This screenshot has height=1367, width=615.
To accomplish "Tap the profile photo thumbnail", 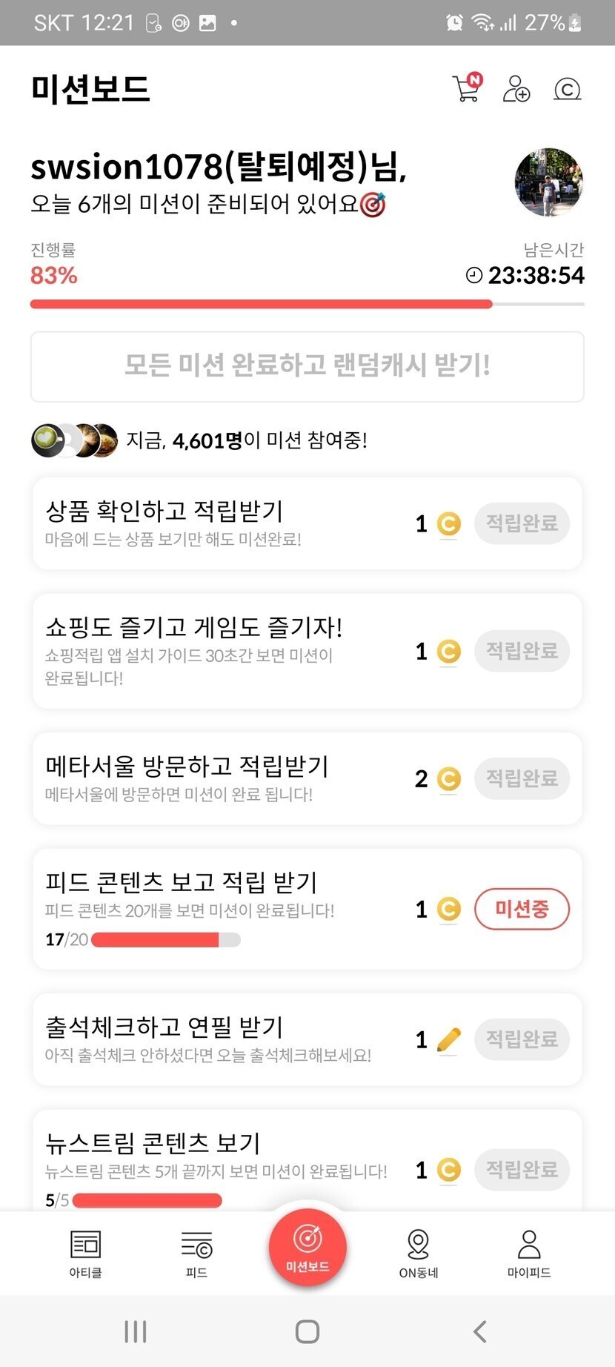I will (x=548, y=182).
